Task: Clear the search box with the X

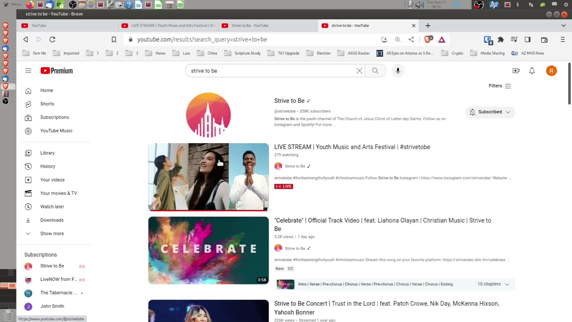Action: point(359,71)
